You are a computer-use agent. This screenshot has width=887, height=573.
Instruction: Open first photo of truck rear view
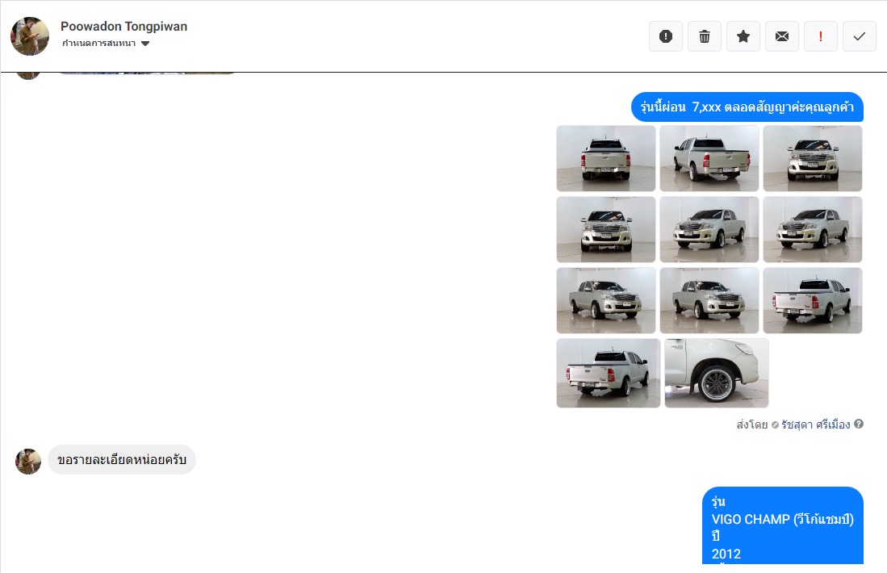pyautogui.click(x=606, y=158)
